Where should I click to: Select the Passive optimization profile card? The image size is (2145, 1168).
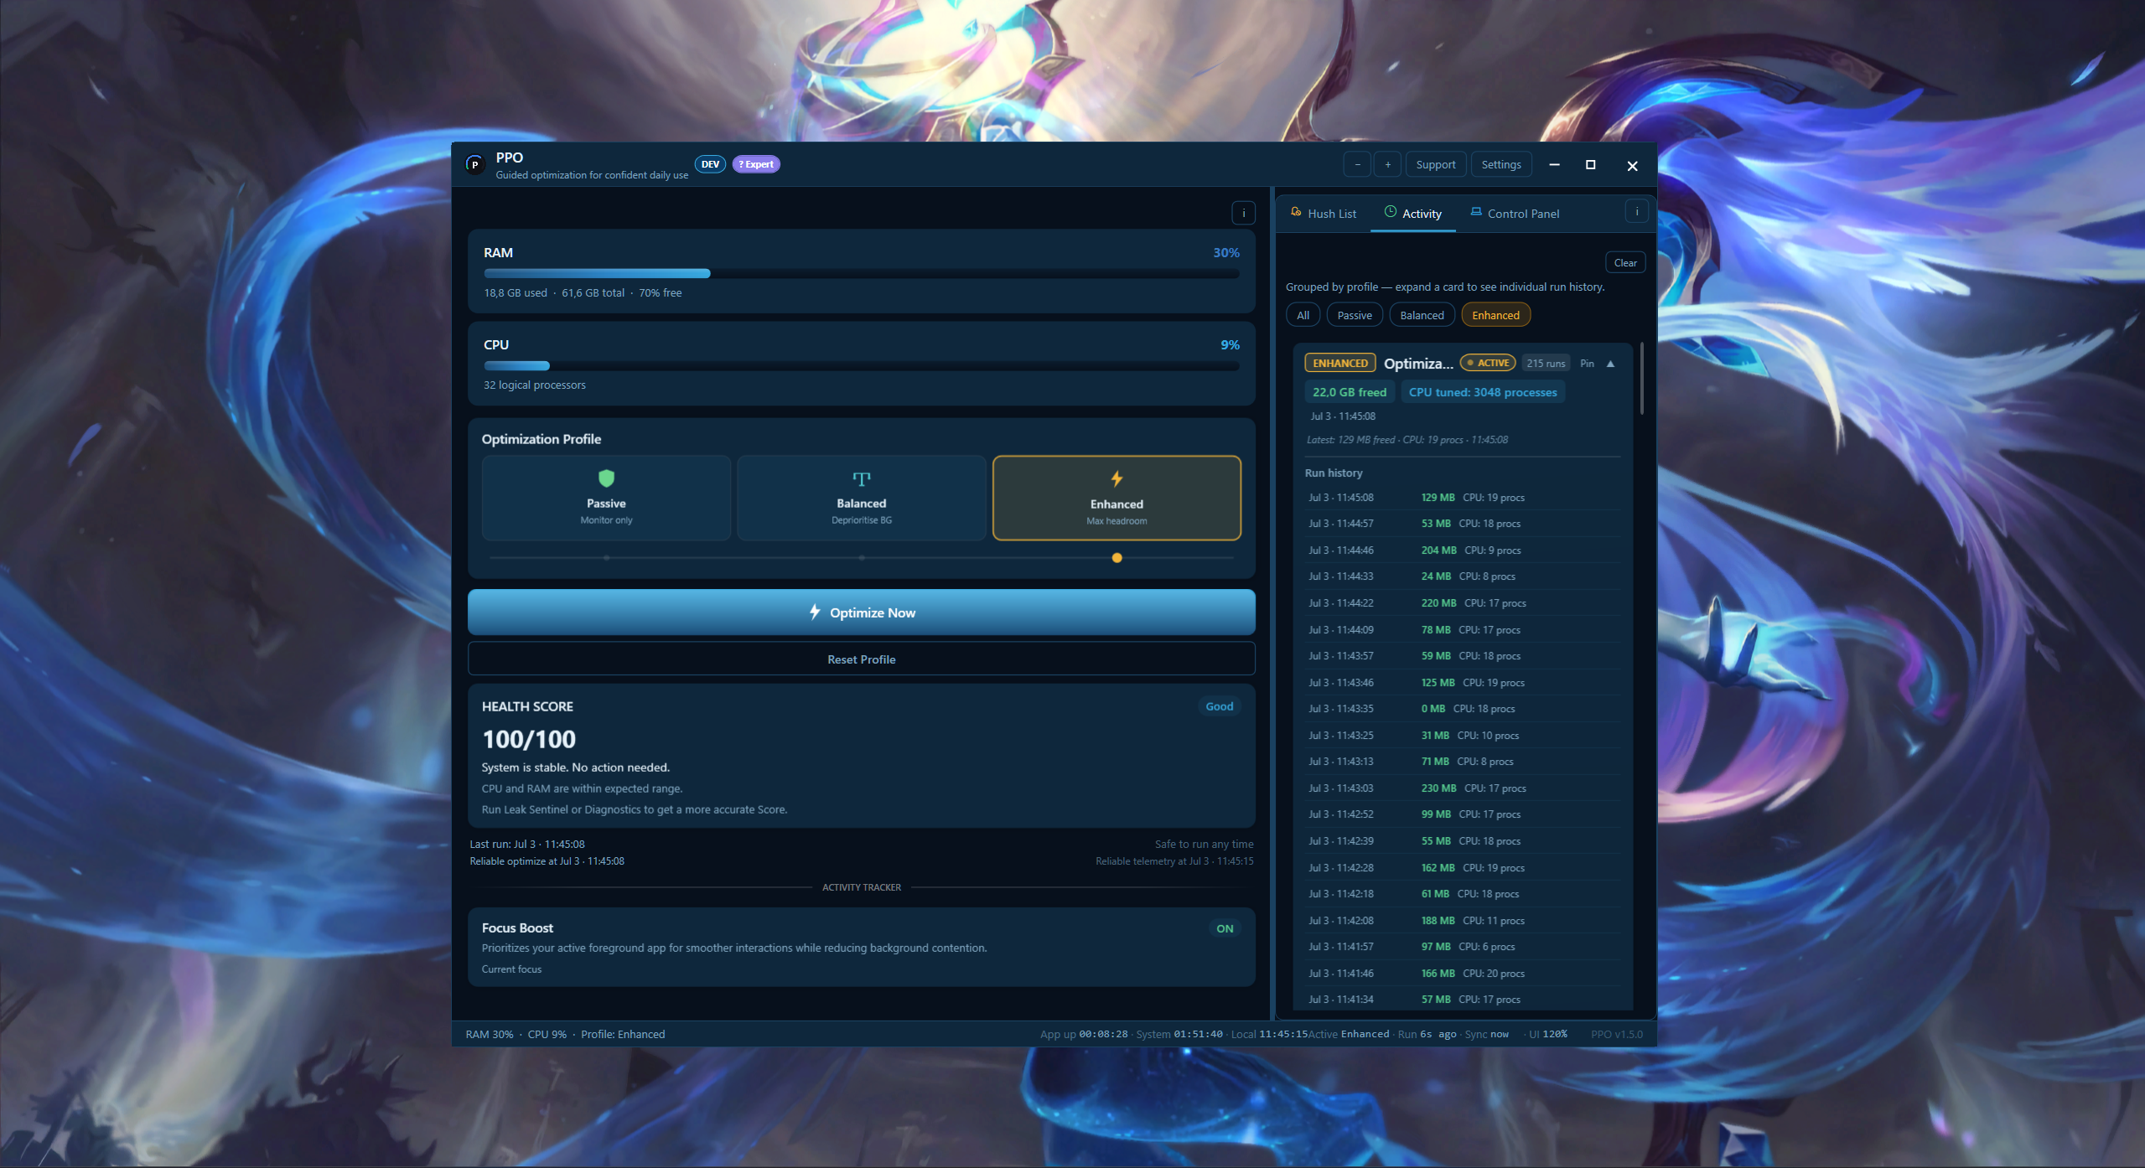point(606,498)
